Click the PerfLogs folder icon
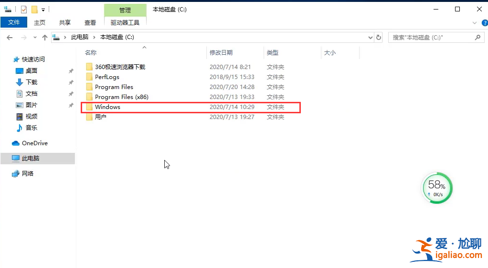The image size is (488, 268). click(89, 77)
